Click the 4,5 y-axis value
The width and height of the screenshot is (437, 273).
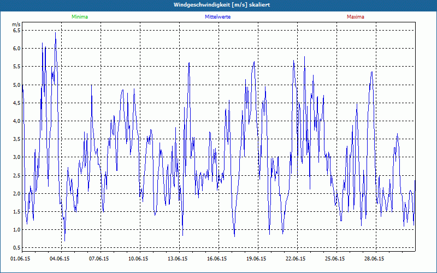(17, 103)
